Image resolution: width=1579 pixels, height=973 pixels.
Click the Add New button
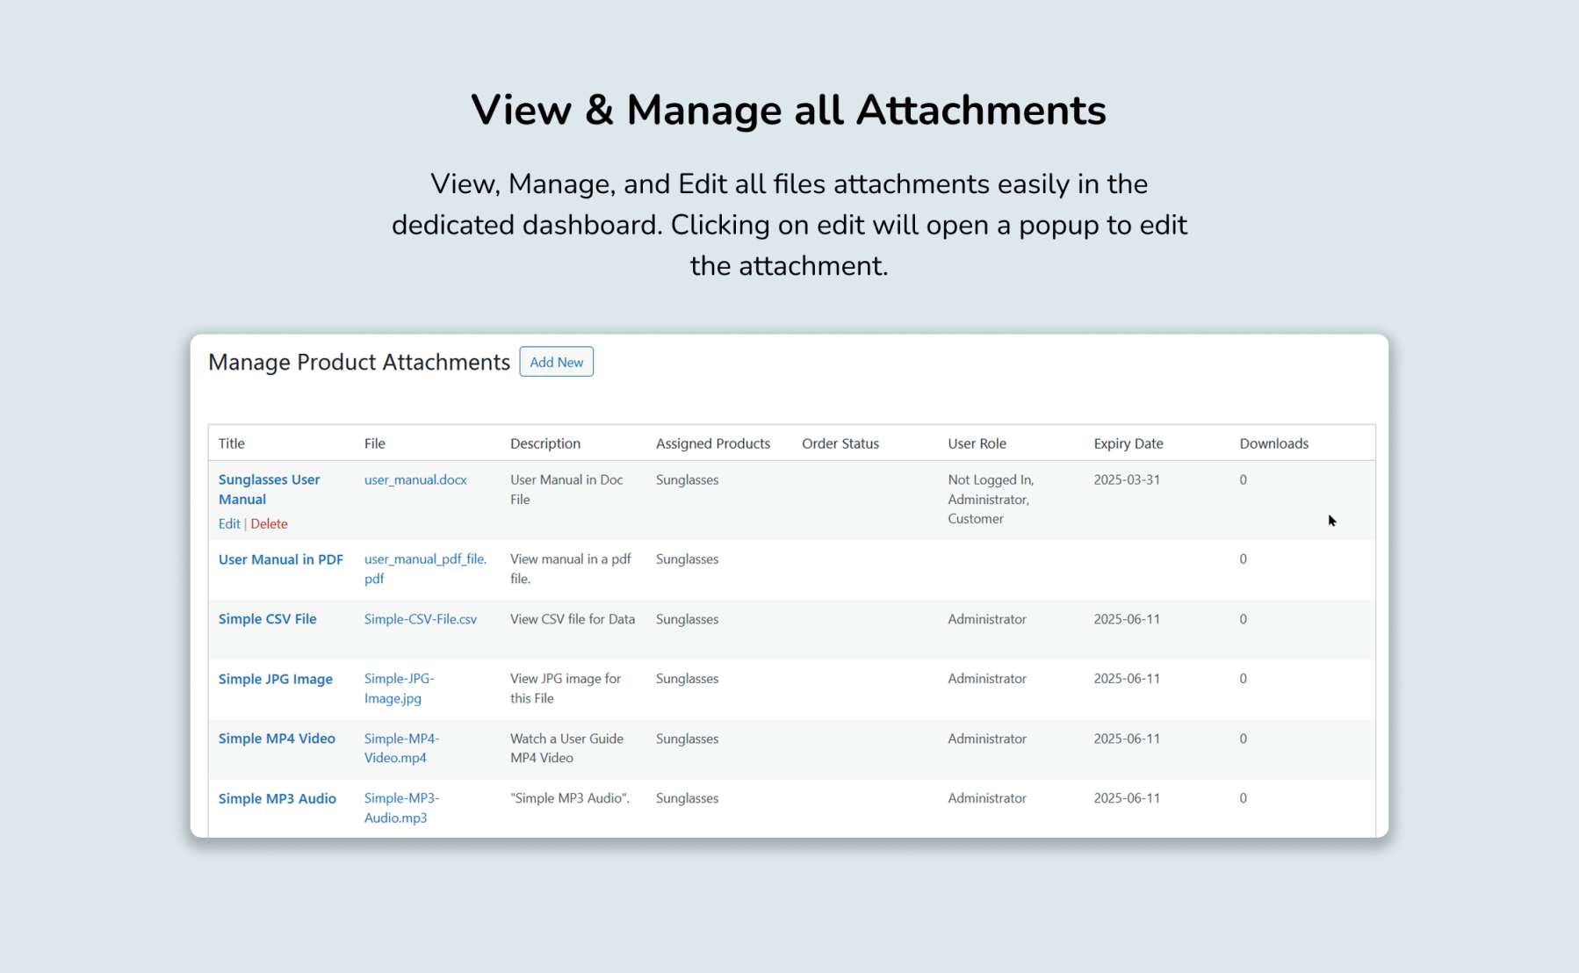coord(556,362)
